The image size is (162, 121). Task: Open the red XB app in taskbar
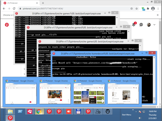pos(30,111)
